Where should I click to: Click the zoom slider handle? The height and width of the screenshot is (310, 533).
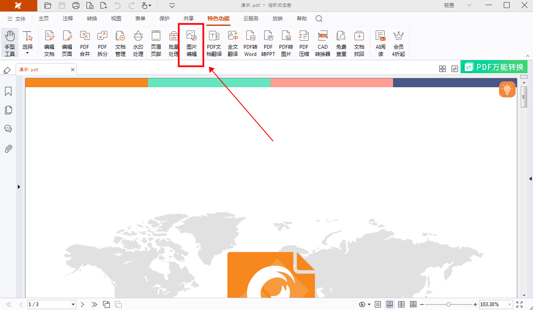click(449, 304)
